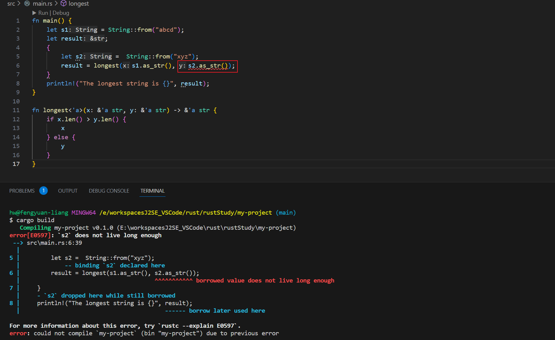Click the problems count badge '1'

tap(43, 190)
